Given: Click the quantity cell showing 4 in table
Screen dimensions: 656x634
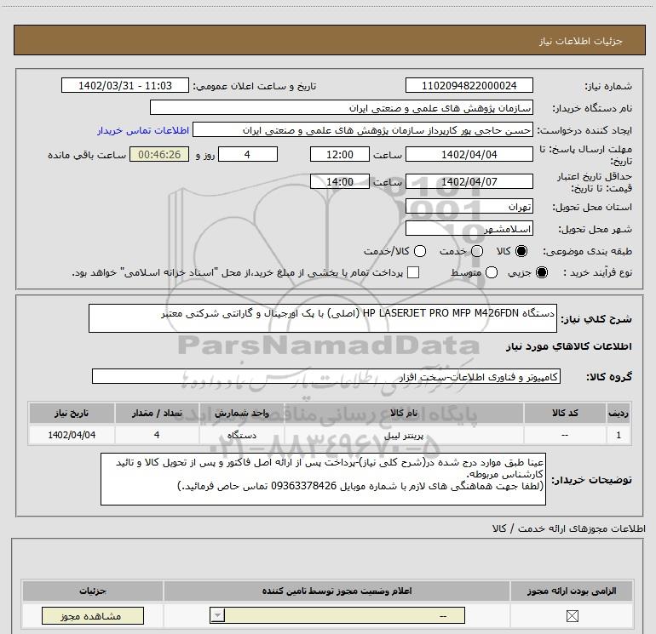Looking at the screenshot, I should [157, 435].
